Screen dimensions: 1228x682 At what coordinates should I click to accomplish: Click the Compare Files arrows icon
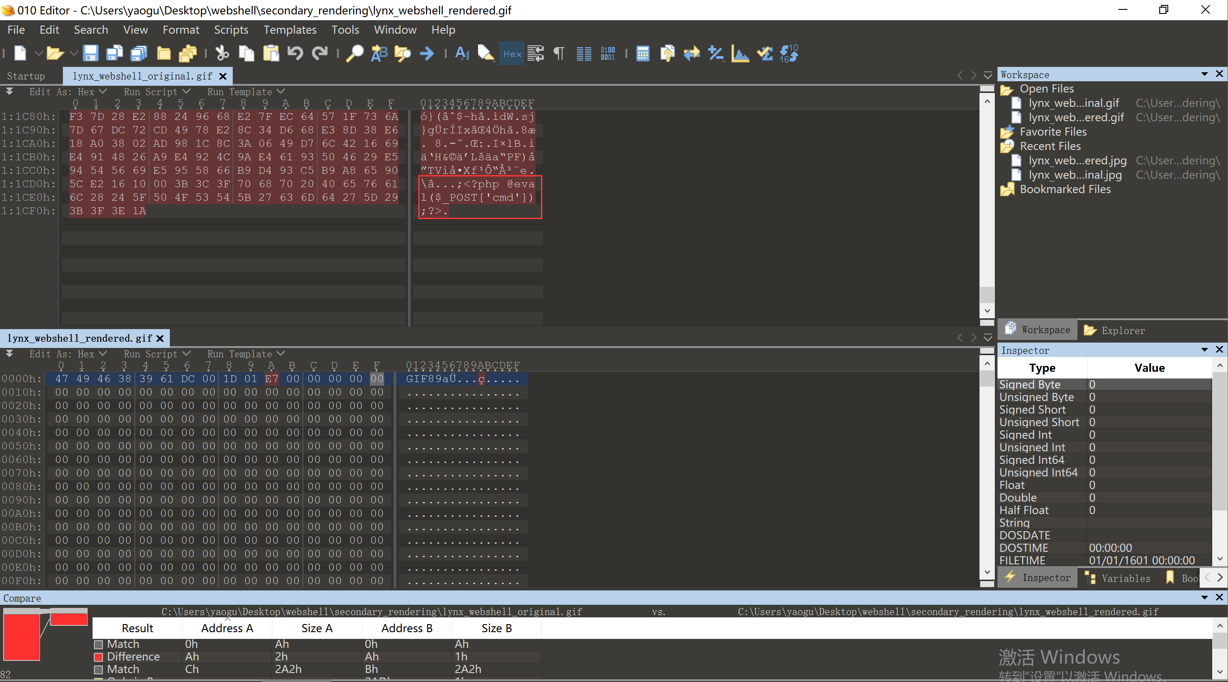691,53
